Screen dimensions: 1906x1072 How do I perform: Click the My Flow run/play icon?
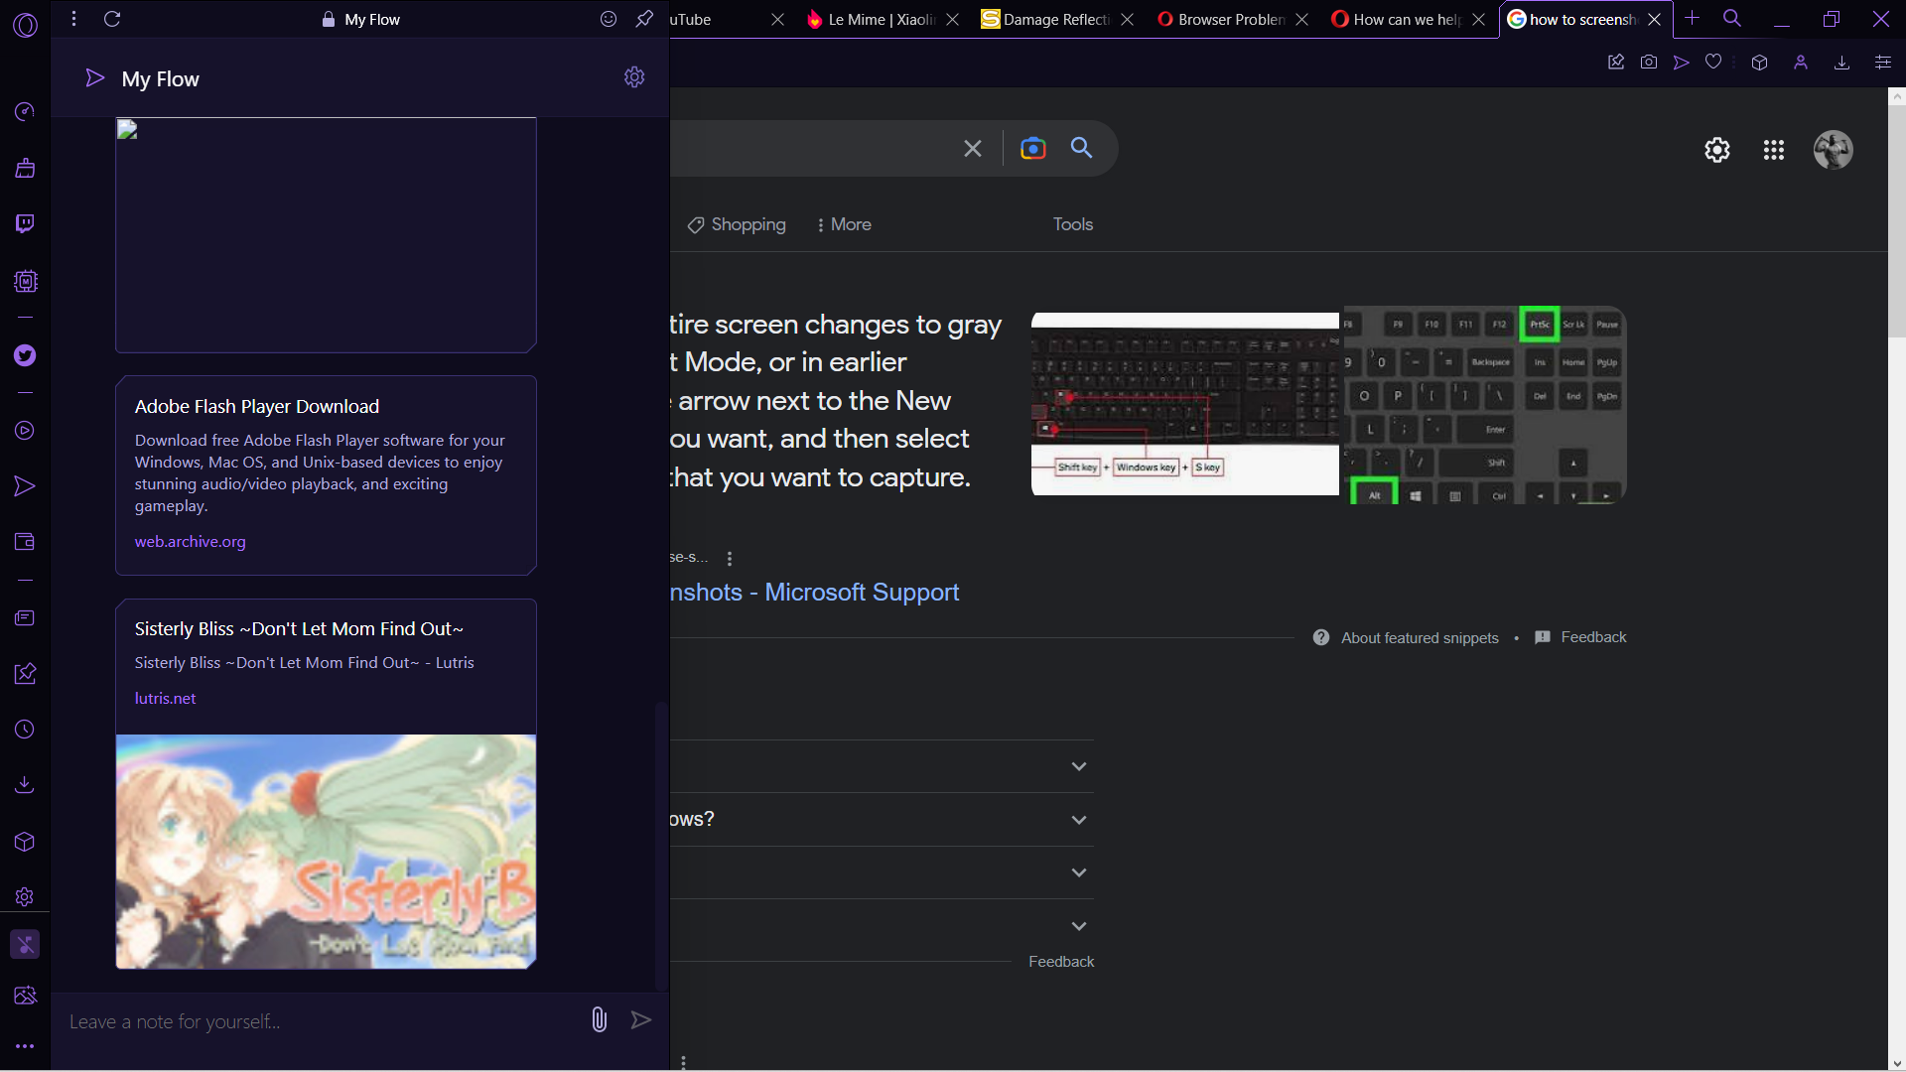(x=95, y=77)
